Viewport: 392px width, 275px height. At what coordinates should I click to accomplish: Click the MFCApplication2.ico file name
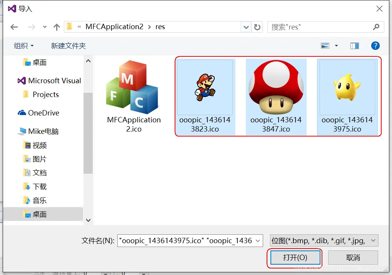pyautogui.click(x=134, y=124)
